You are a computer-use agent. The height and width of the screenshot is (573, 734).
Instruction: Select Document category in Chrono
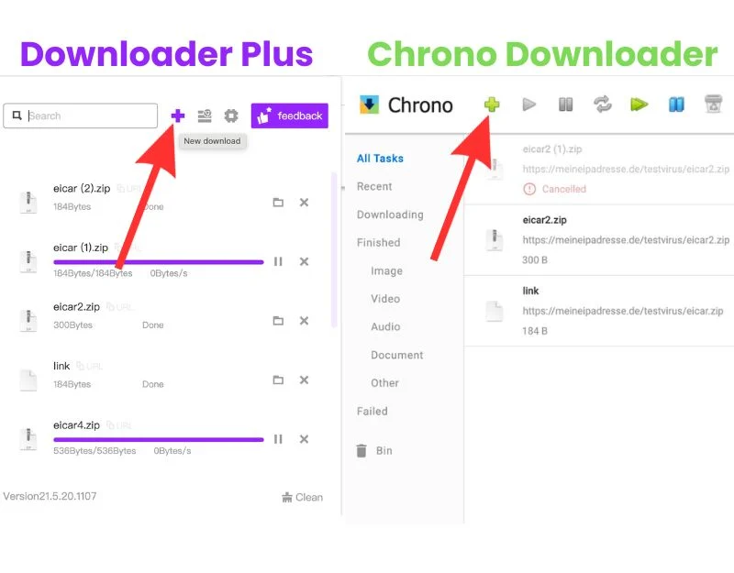pyautogui.click(x=397, y=355)
